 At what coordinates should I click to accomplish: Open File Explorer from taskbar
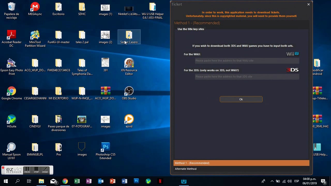coord(41,181)
